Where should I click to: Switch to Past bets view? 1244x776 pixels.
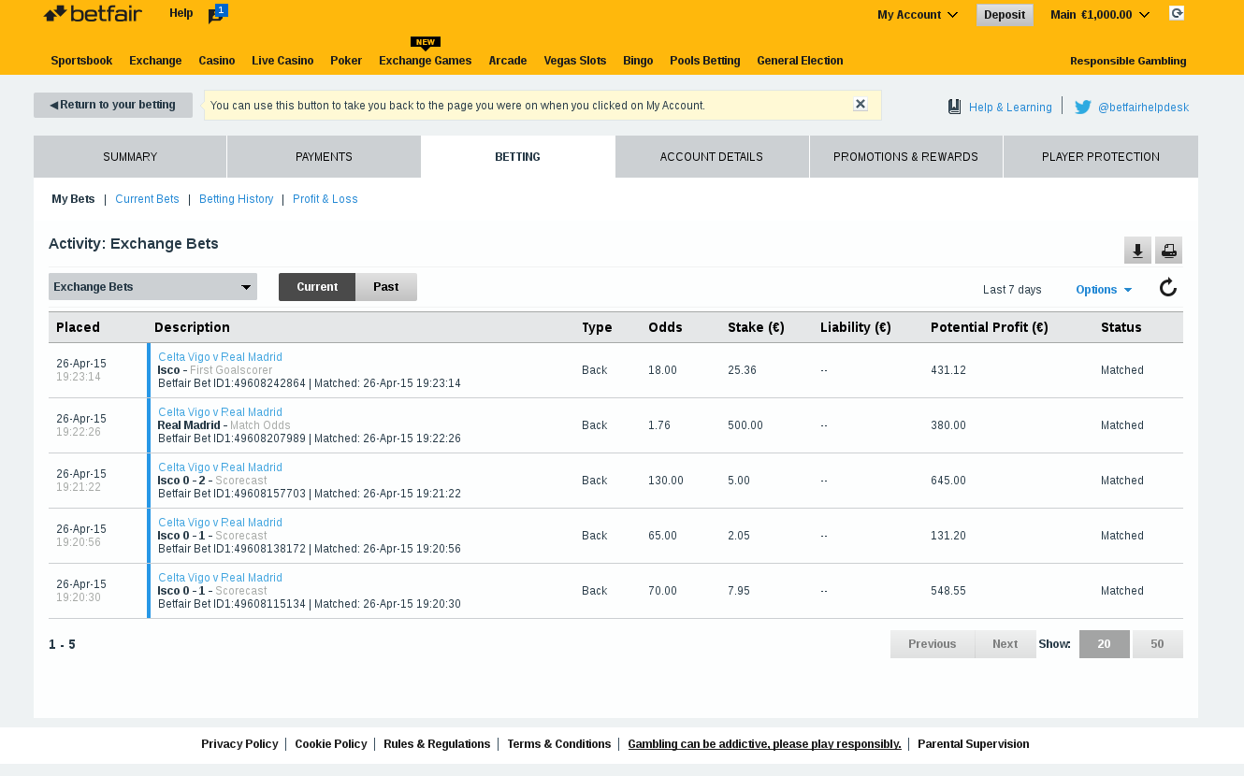click(x=386, y=287)
